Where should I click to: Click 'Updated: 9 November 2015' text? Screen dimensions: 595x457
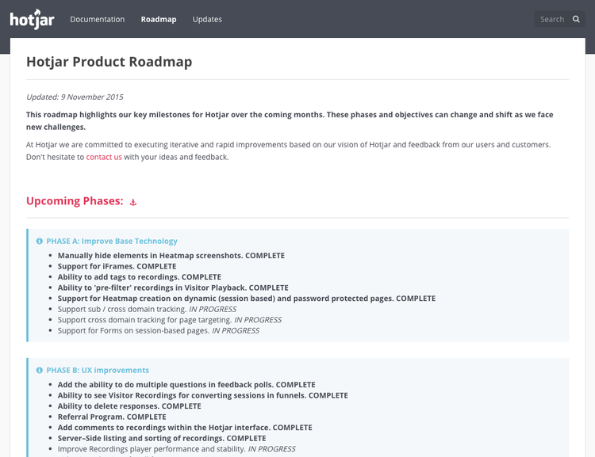(x=75, y=97)
